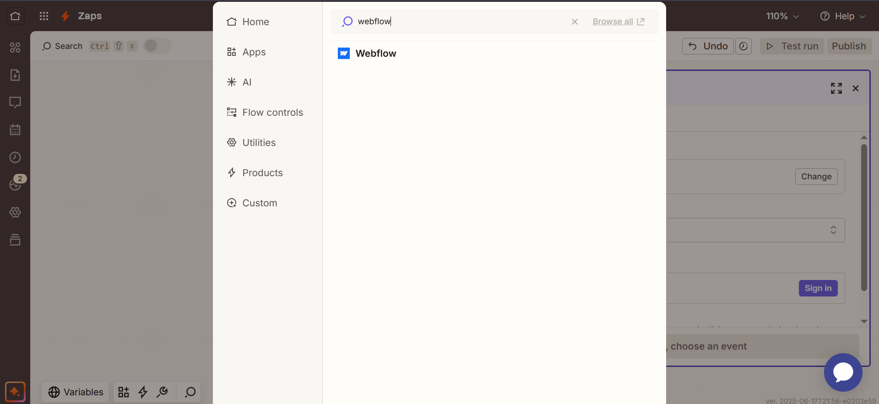The width and height of the screenshot is (879, 404).
Task: Click the magnifier icon in bottom toolbar
Action: pyautogui.click(x=190, y=392)
